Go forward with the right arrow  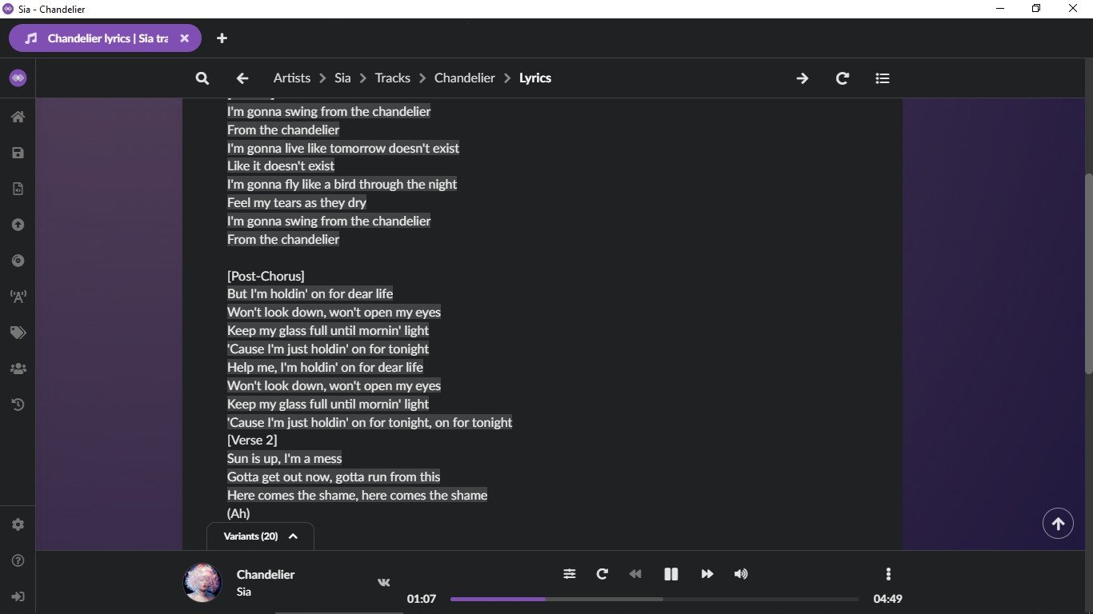pos(802,78)
